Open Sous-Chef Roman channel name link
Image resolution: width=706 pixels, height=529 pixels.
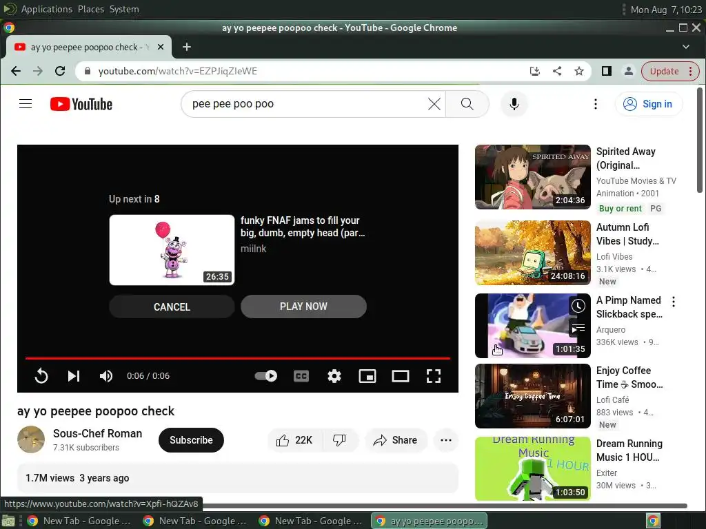pos(98,433)
